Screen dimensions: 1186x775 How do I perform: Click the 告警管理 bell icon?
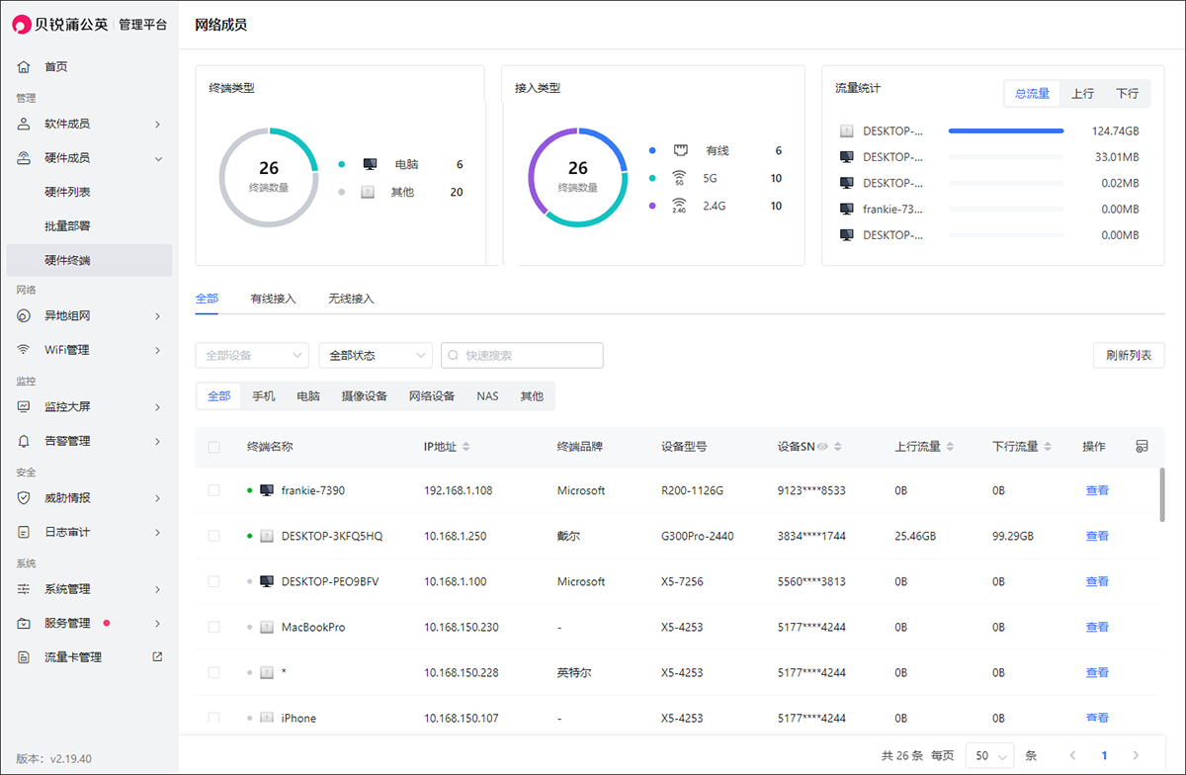[x=24, y=441]
